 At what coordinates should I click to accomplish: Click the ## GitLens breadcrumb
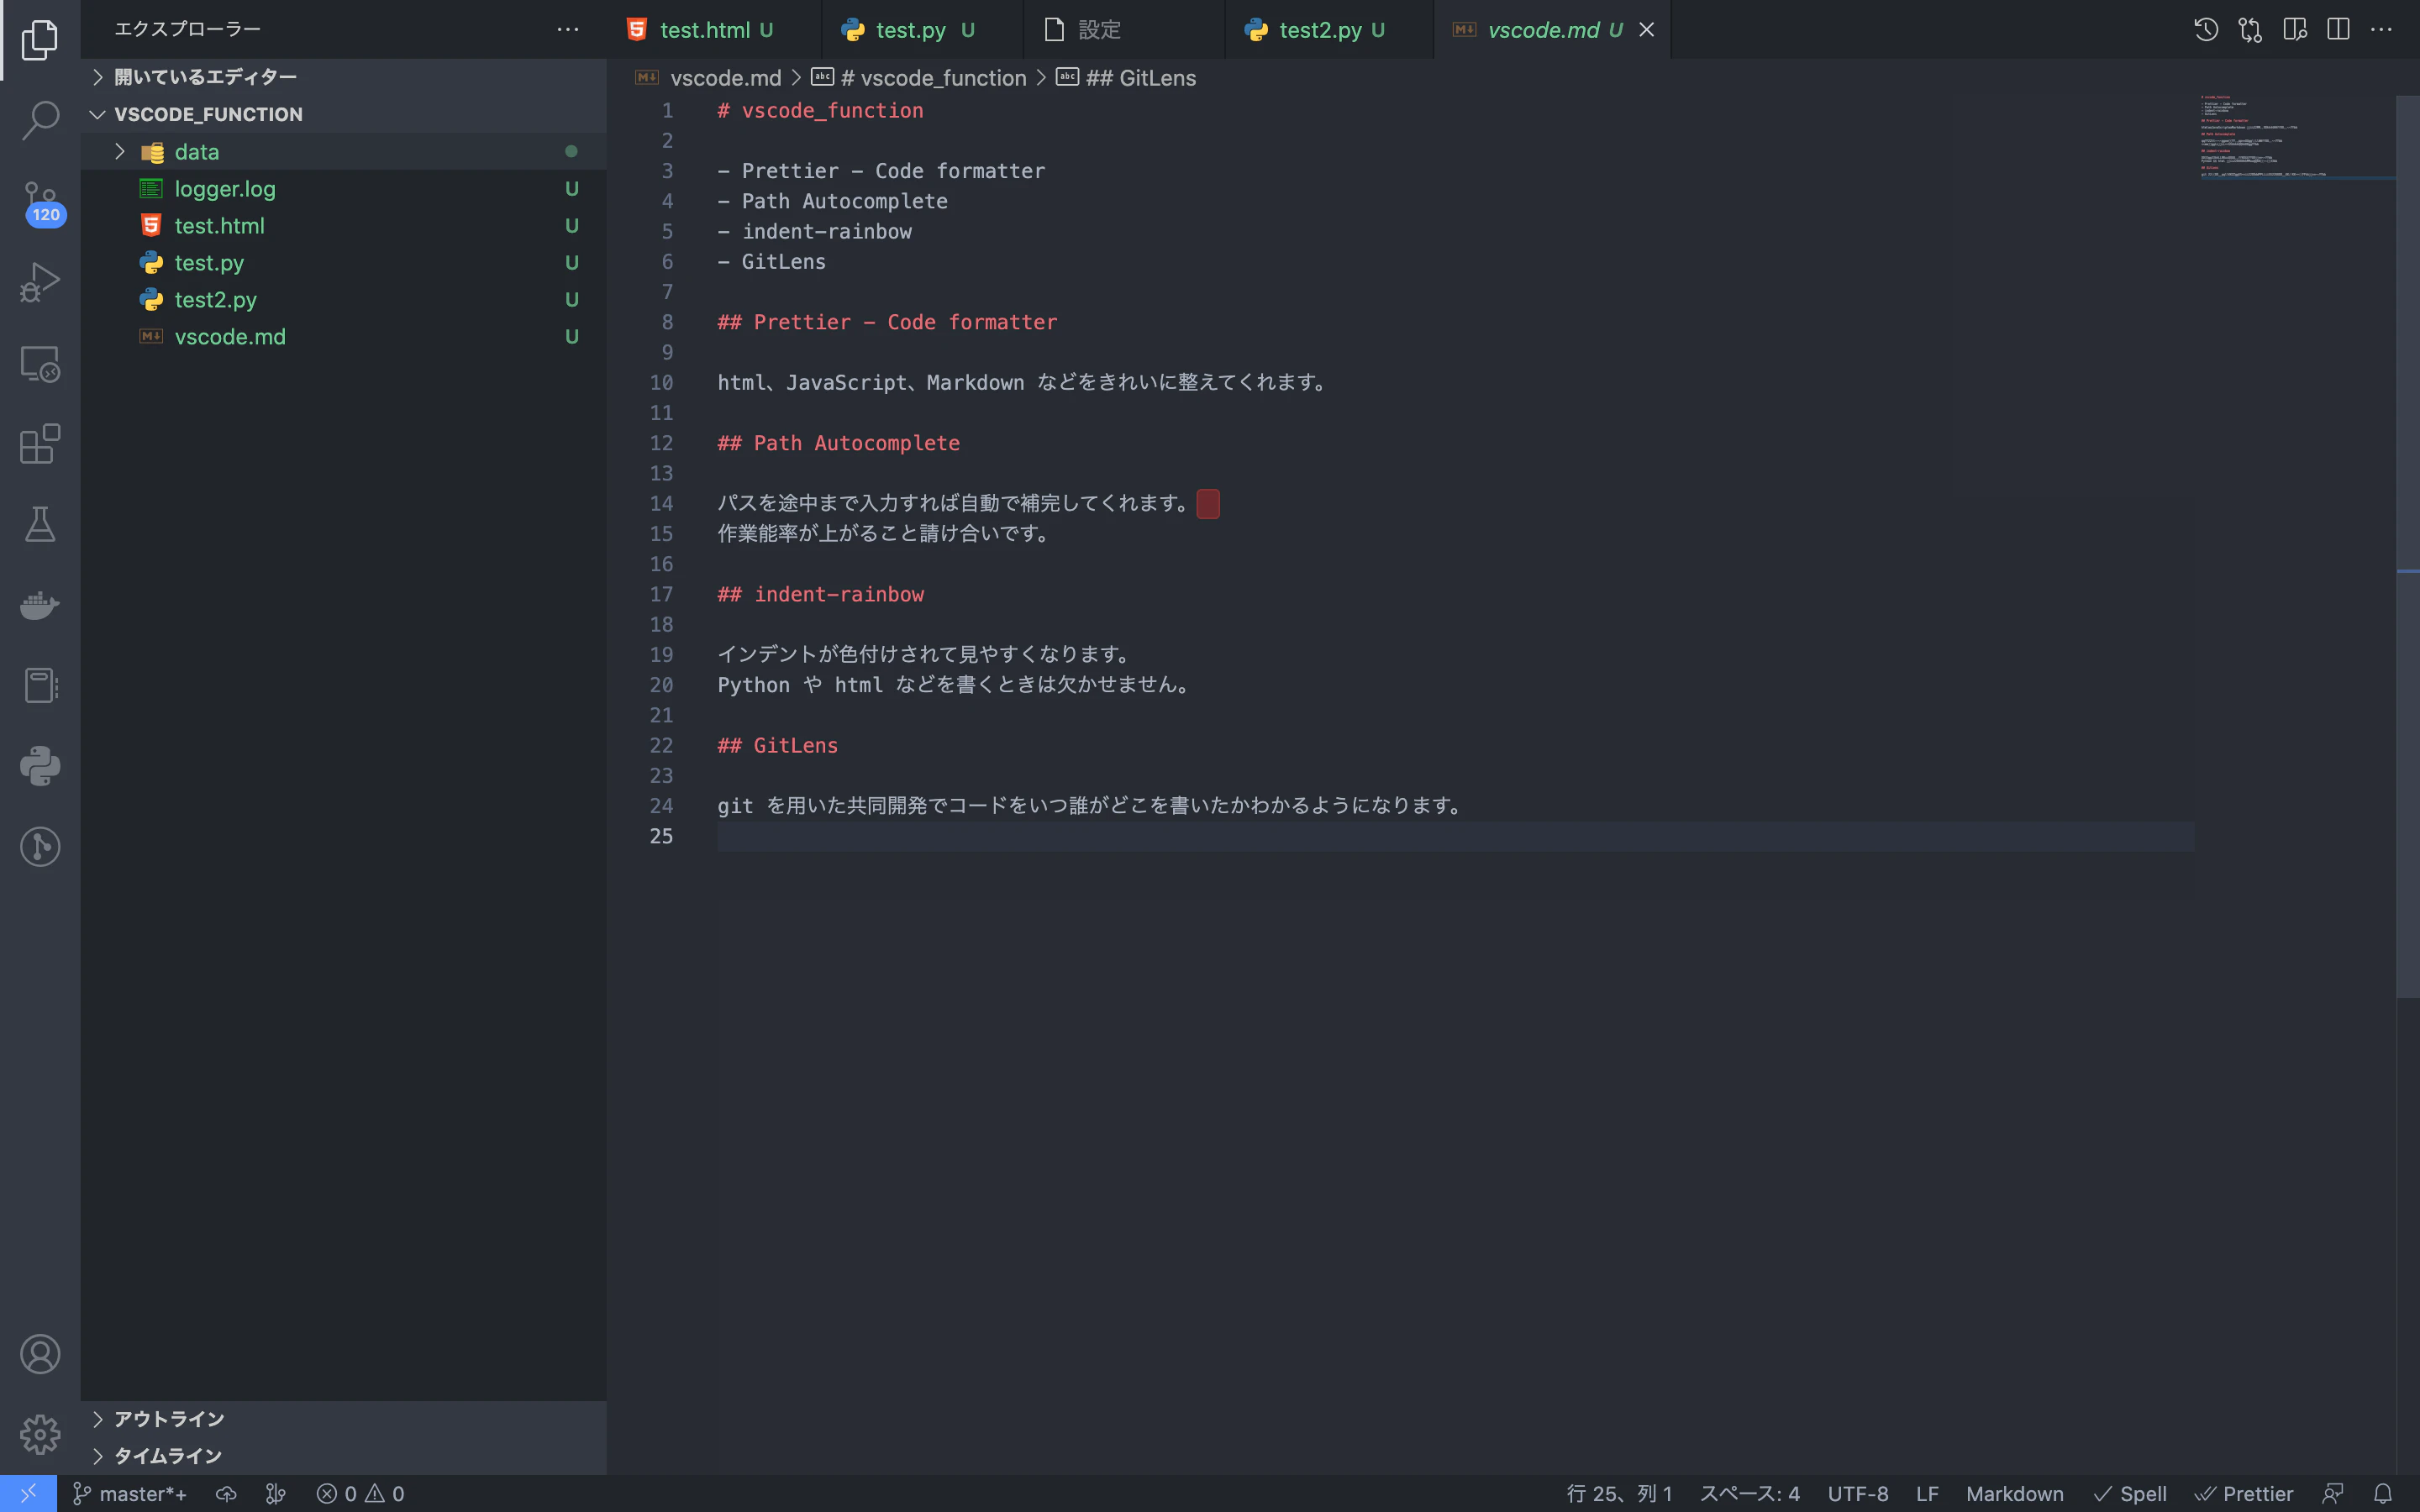tap(1127, 78)
